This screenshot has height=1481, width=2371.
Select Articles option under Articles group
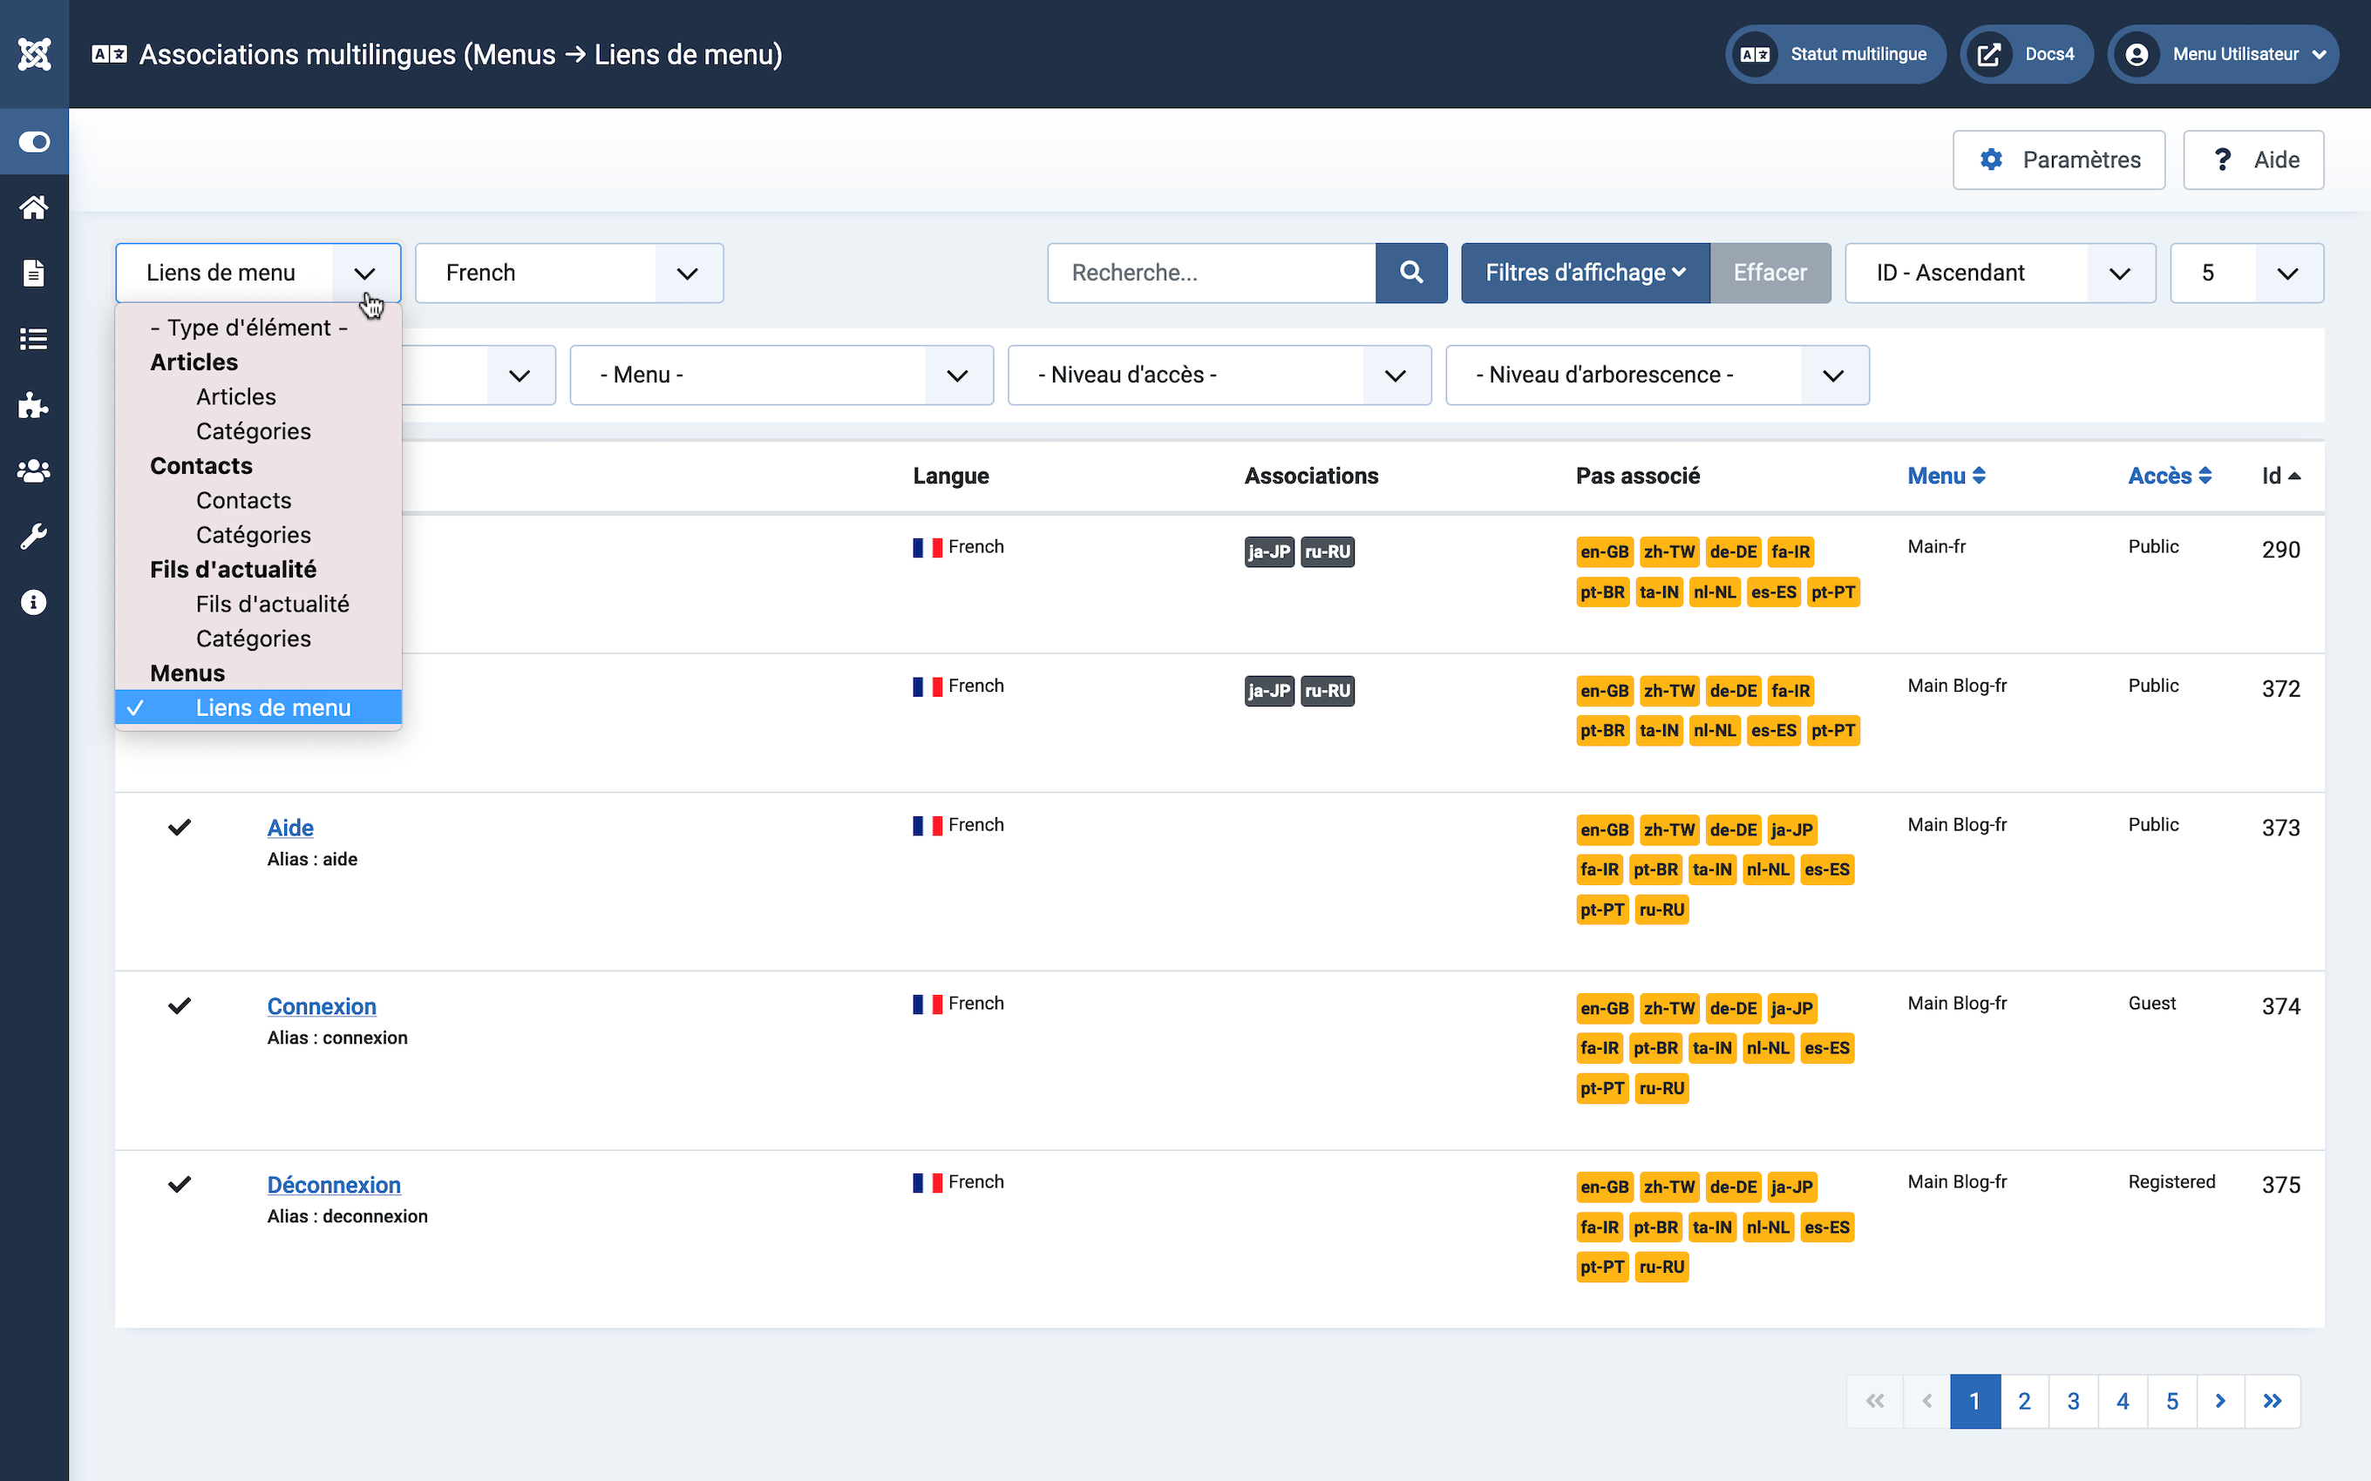(x=259, y=396)
